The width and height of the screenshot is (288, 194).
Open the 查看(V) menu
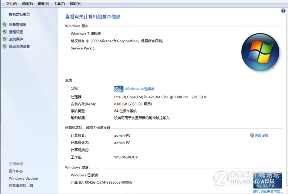pos(43,4)
